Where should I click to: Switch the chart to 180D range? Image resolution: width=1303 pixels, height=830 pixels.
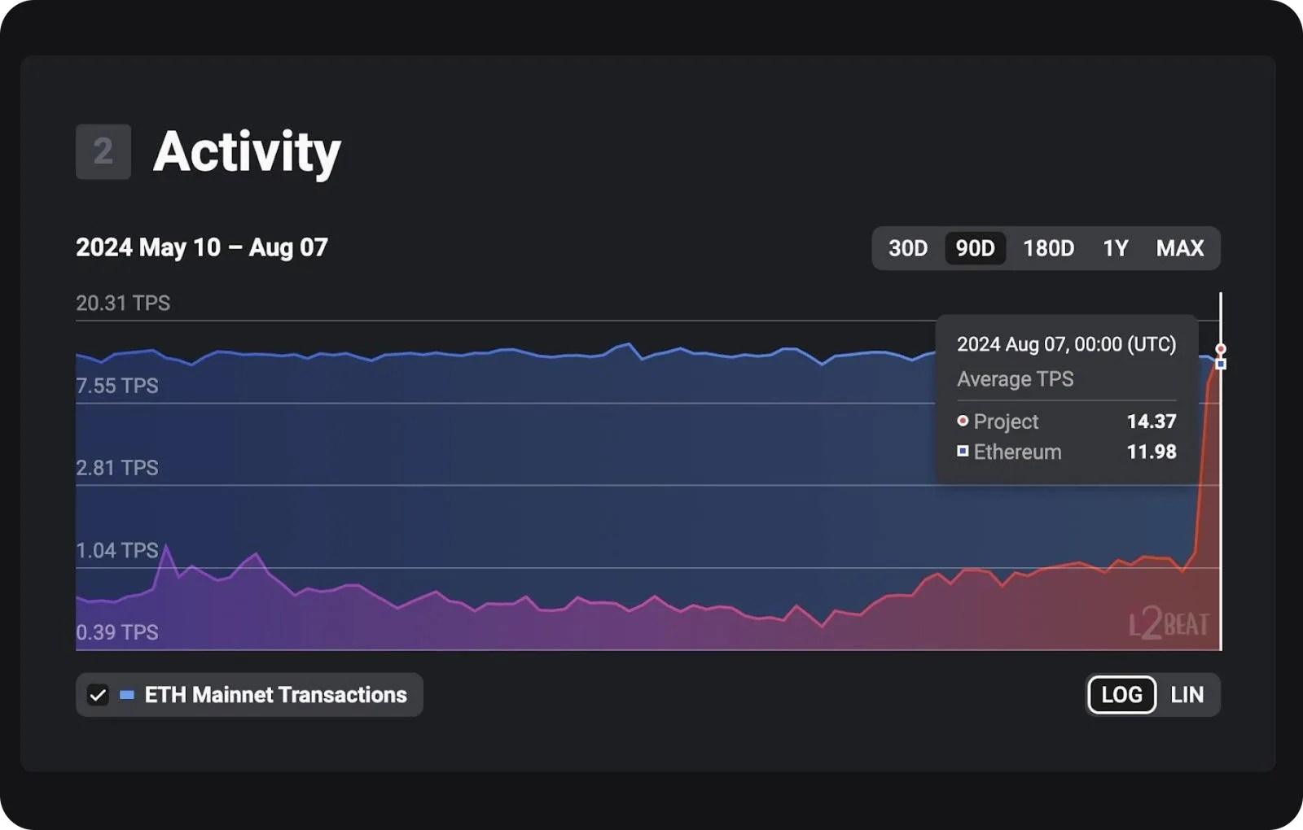pyautogui.click(x=1048, y=248)
